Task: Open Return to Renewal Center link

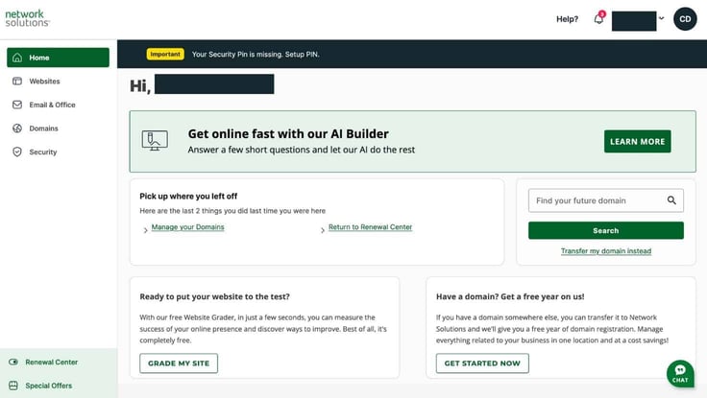Action: tap(370, 227)
